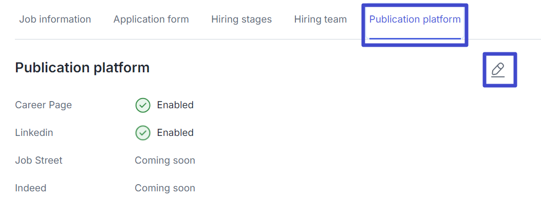Click the gray divider line under the tabs

tap(188, 39)
